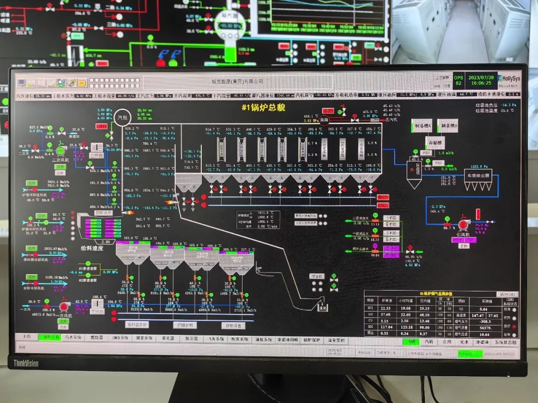Viewport: 538px width, 403px height.
Task: Click the 集箱 header symbol
Action: [x=325, y=120]
